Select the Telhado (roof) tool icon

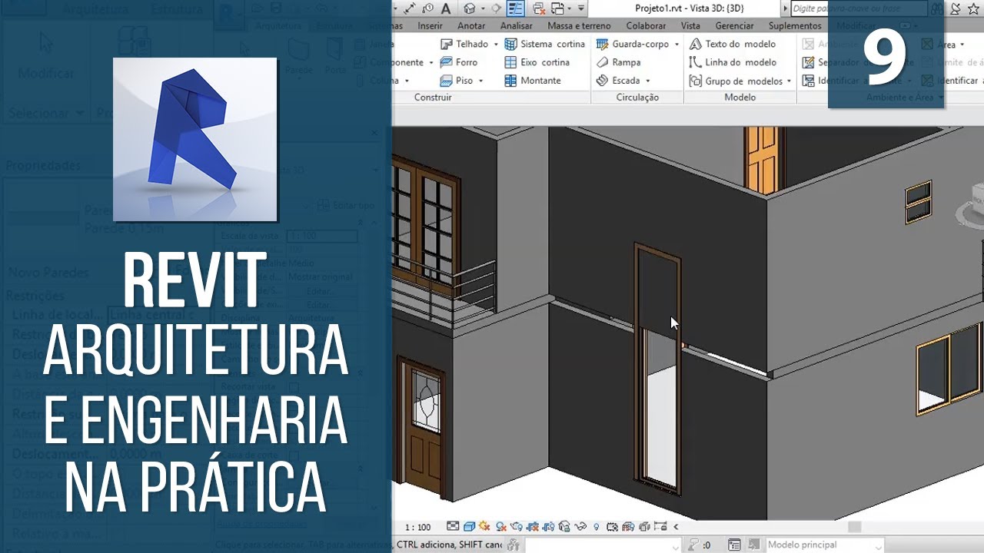[x=446, y=45]
